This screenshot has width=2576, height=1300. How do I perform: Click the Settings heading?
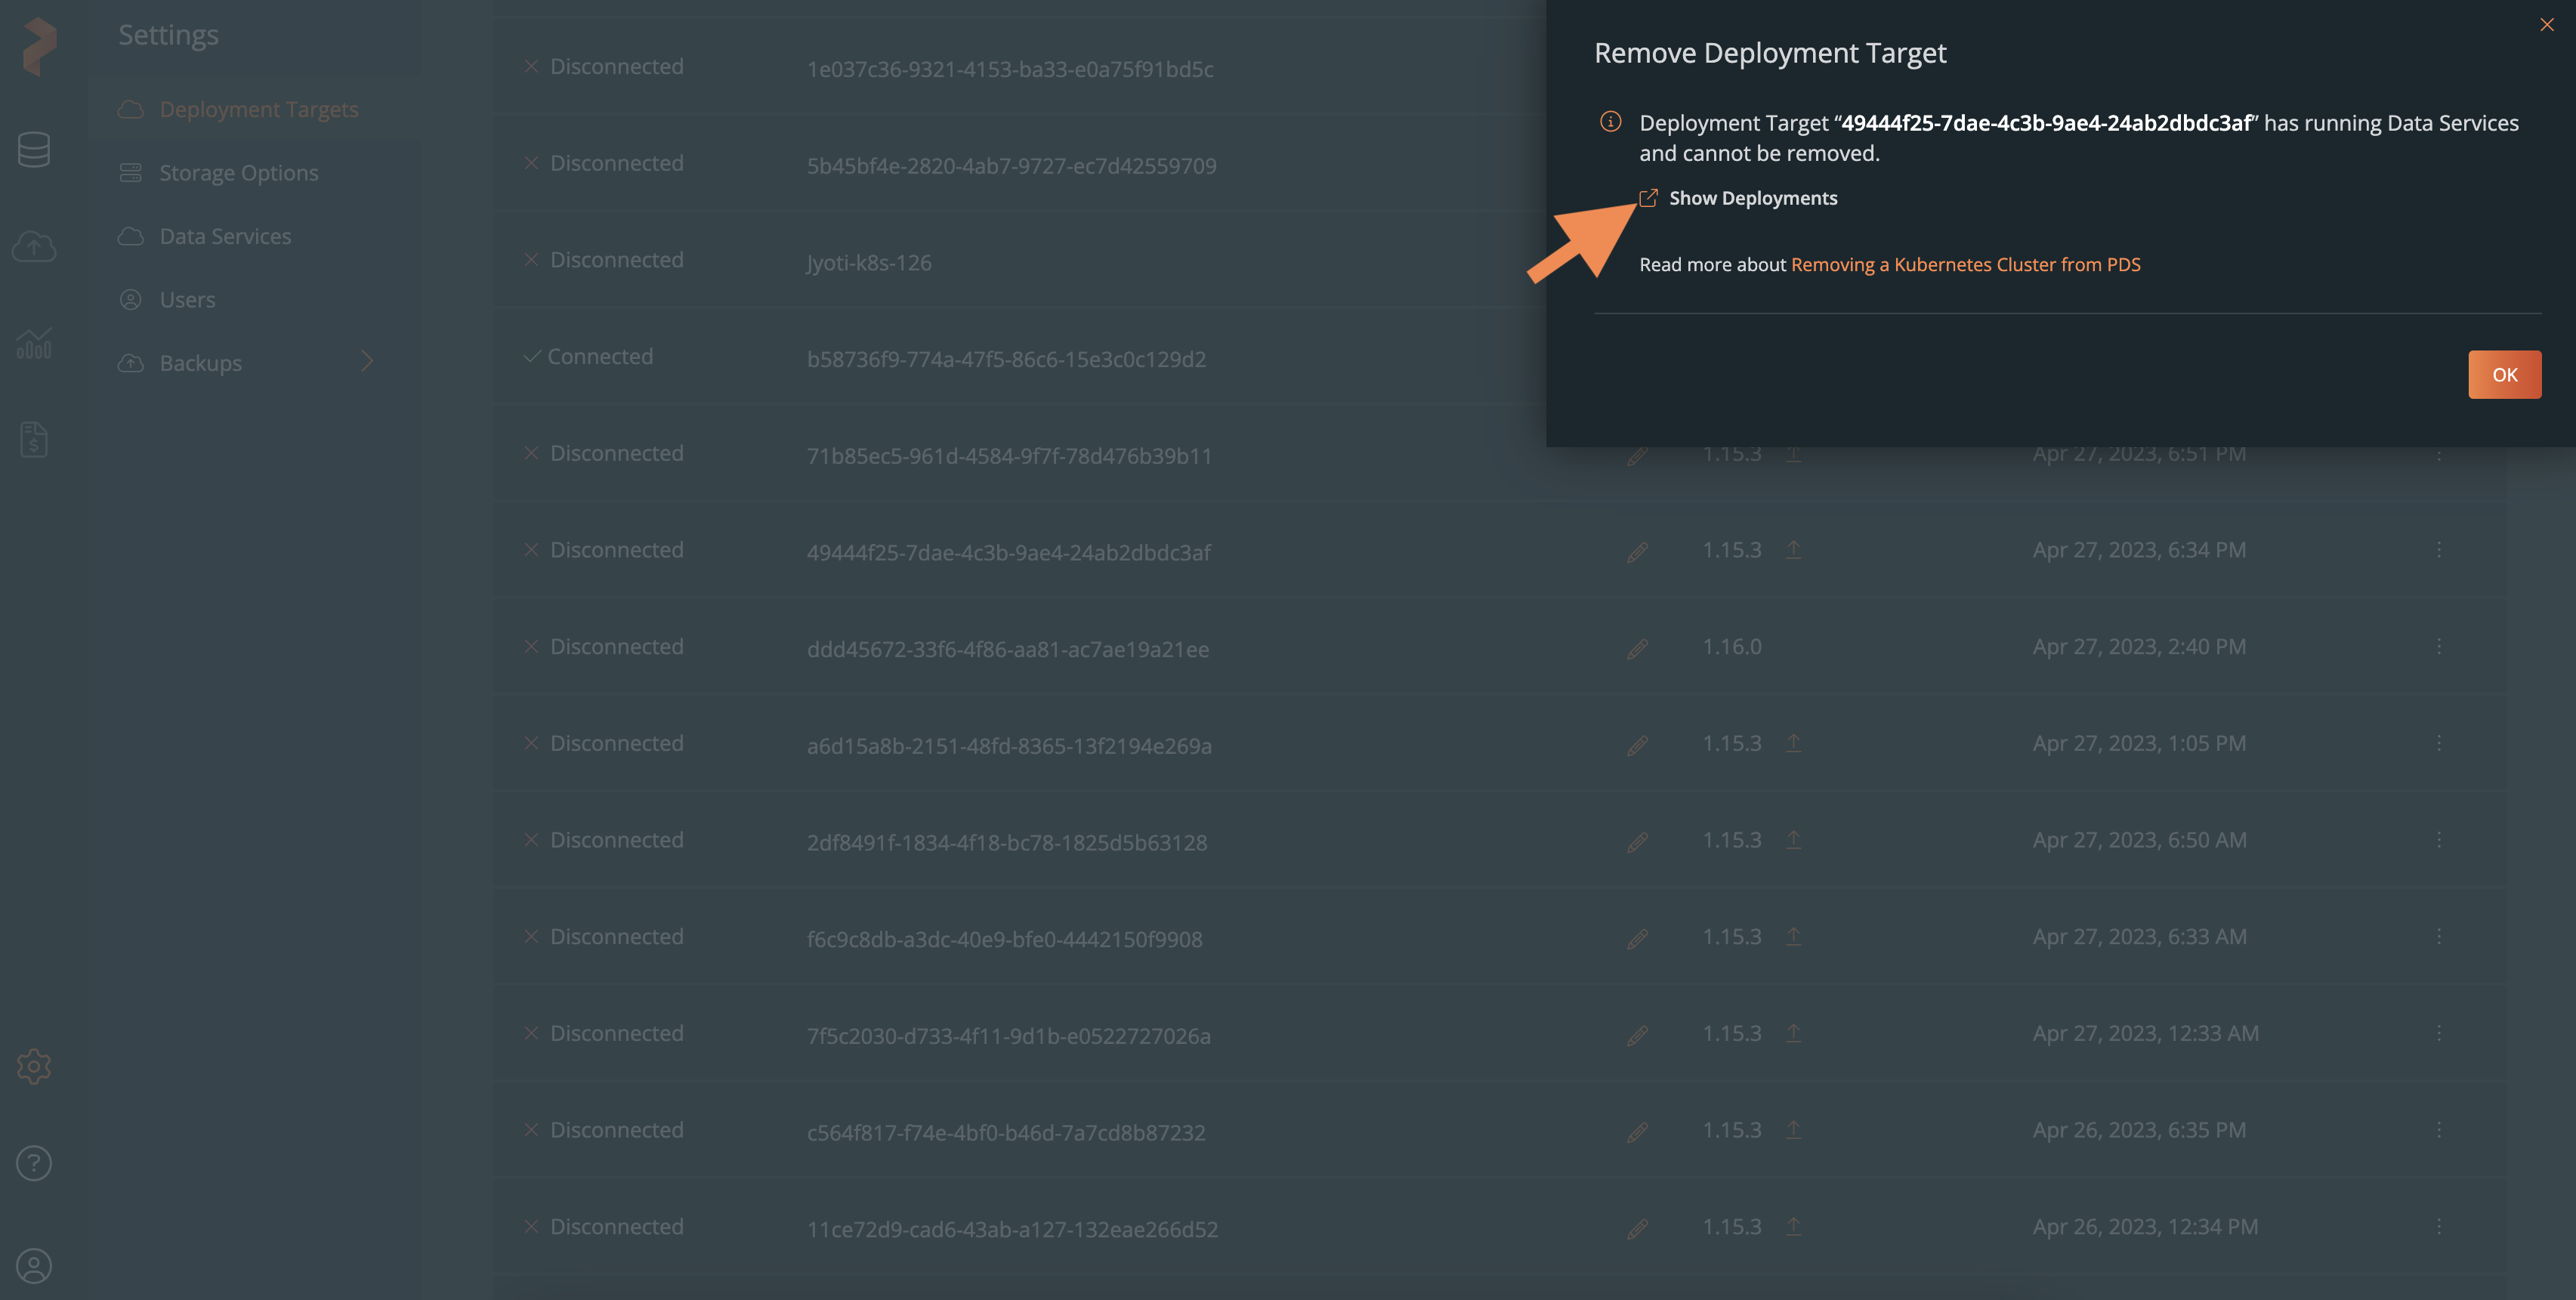click(x=168, y=35)
